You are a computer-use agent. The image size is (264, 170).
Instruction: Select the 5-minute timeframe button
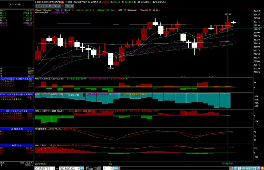[41, 6]
